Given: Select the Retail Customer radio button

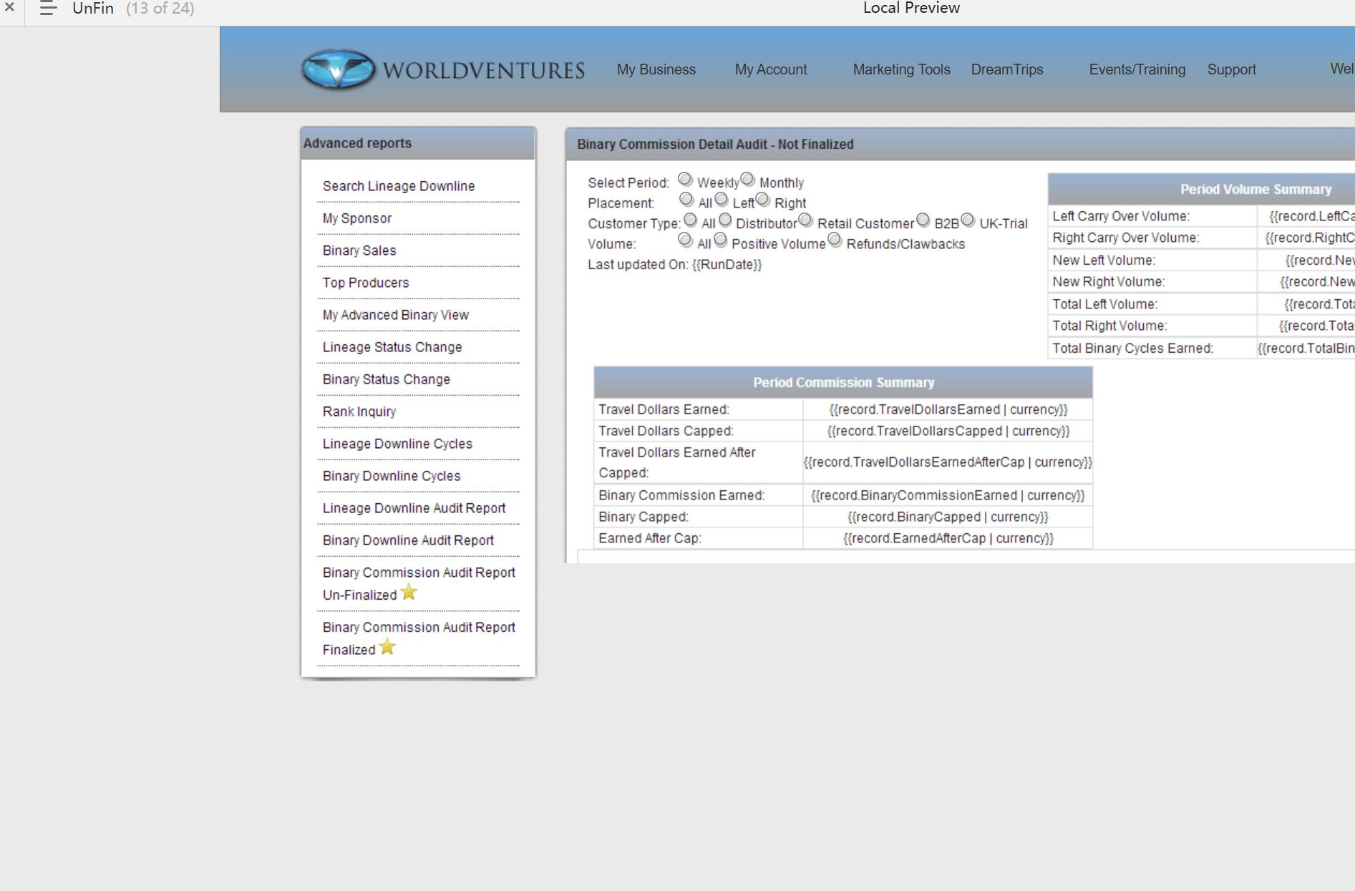Looking at the screenshot, I should tap(806, 220).
